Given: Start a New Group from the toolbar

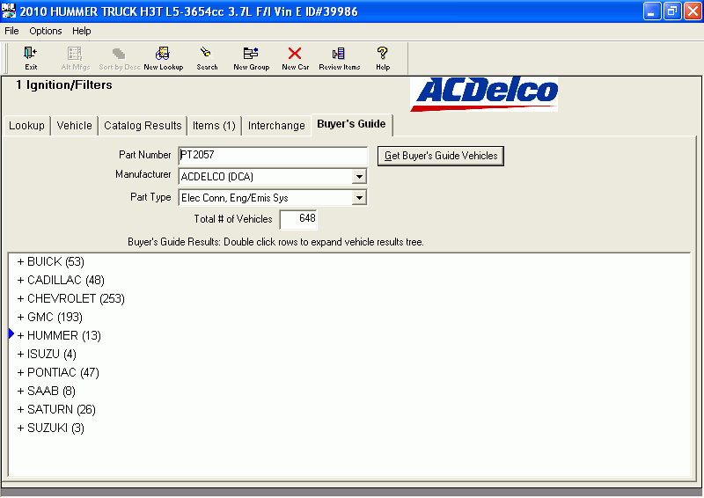Looking at the screenshot, I should click(x=251, y=58).
